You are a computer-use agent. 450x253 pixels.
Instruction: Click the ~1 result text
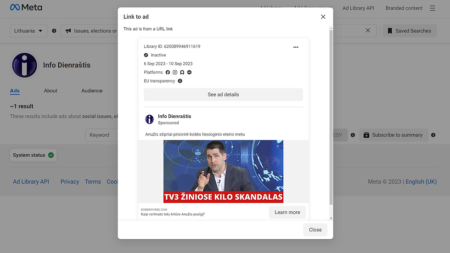22,106
